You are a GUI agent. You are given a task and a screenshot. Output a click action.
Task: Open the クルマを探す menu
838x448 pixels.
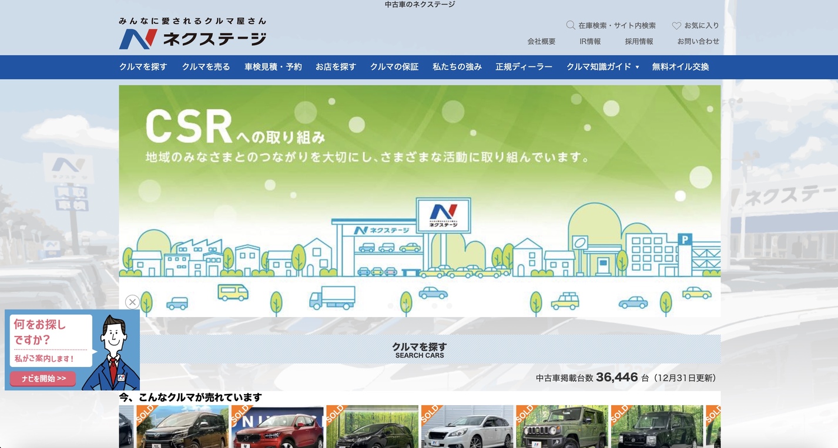coord(143,67)
